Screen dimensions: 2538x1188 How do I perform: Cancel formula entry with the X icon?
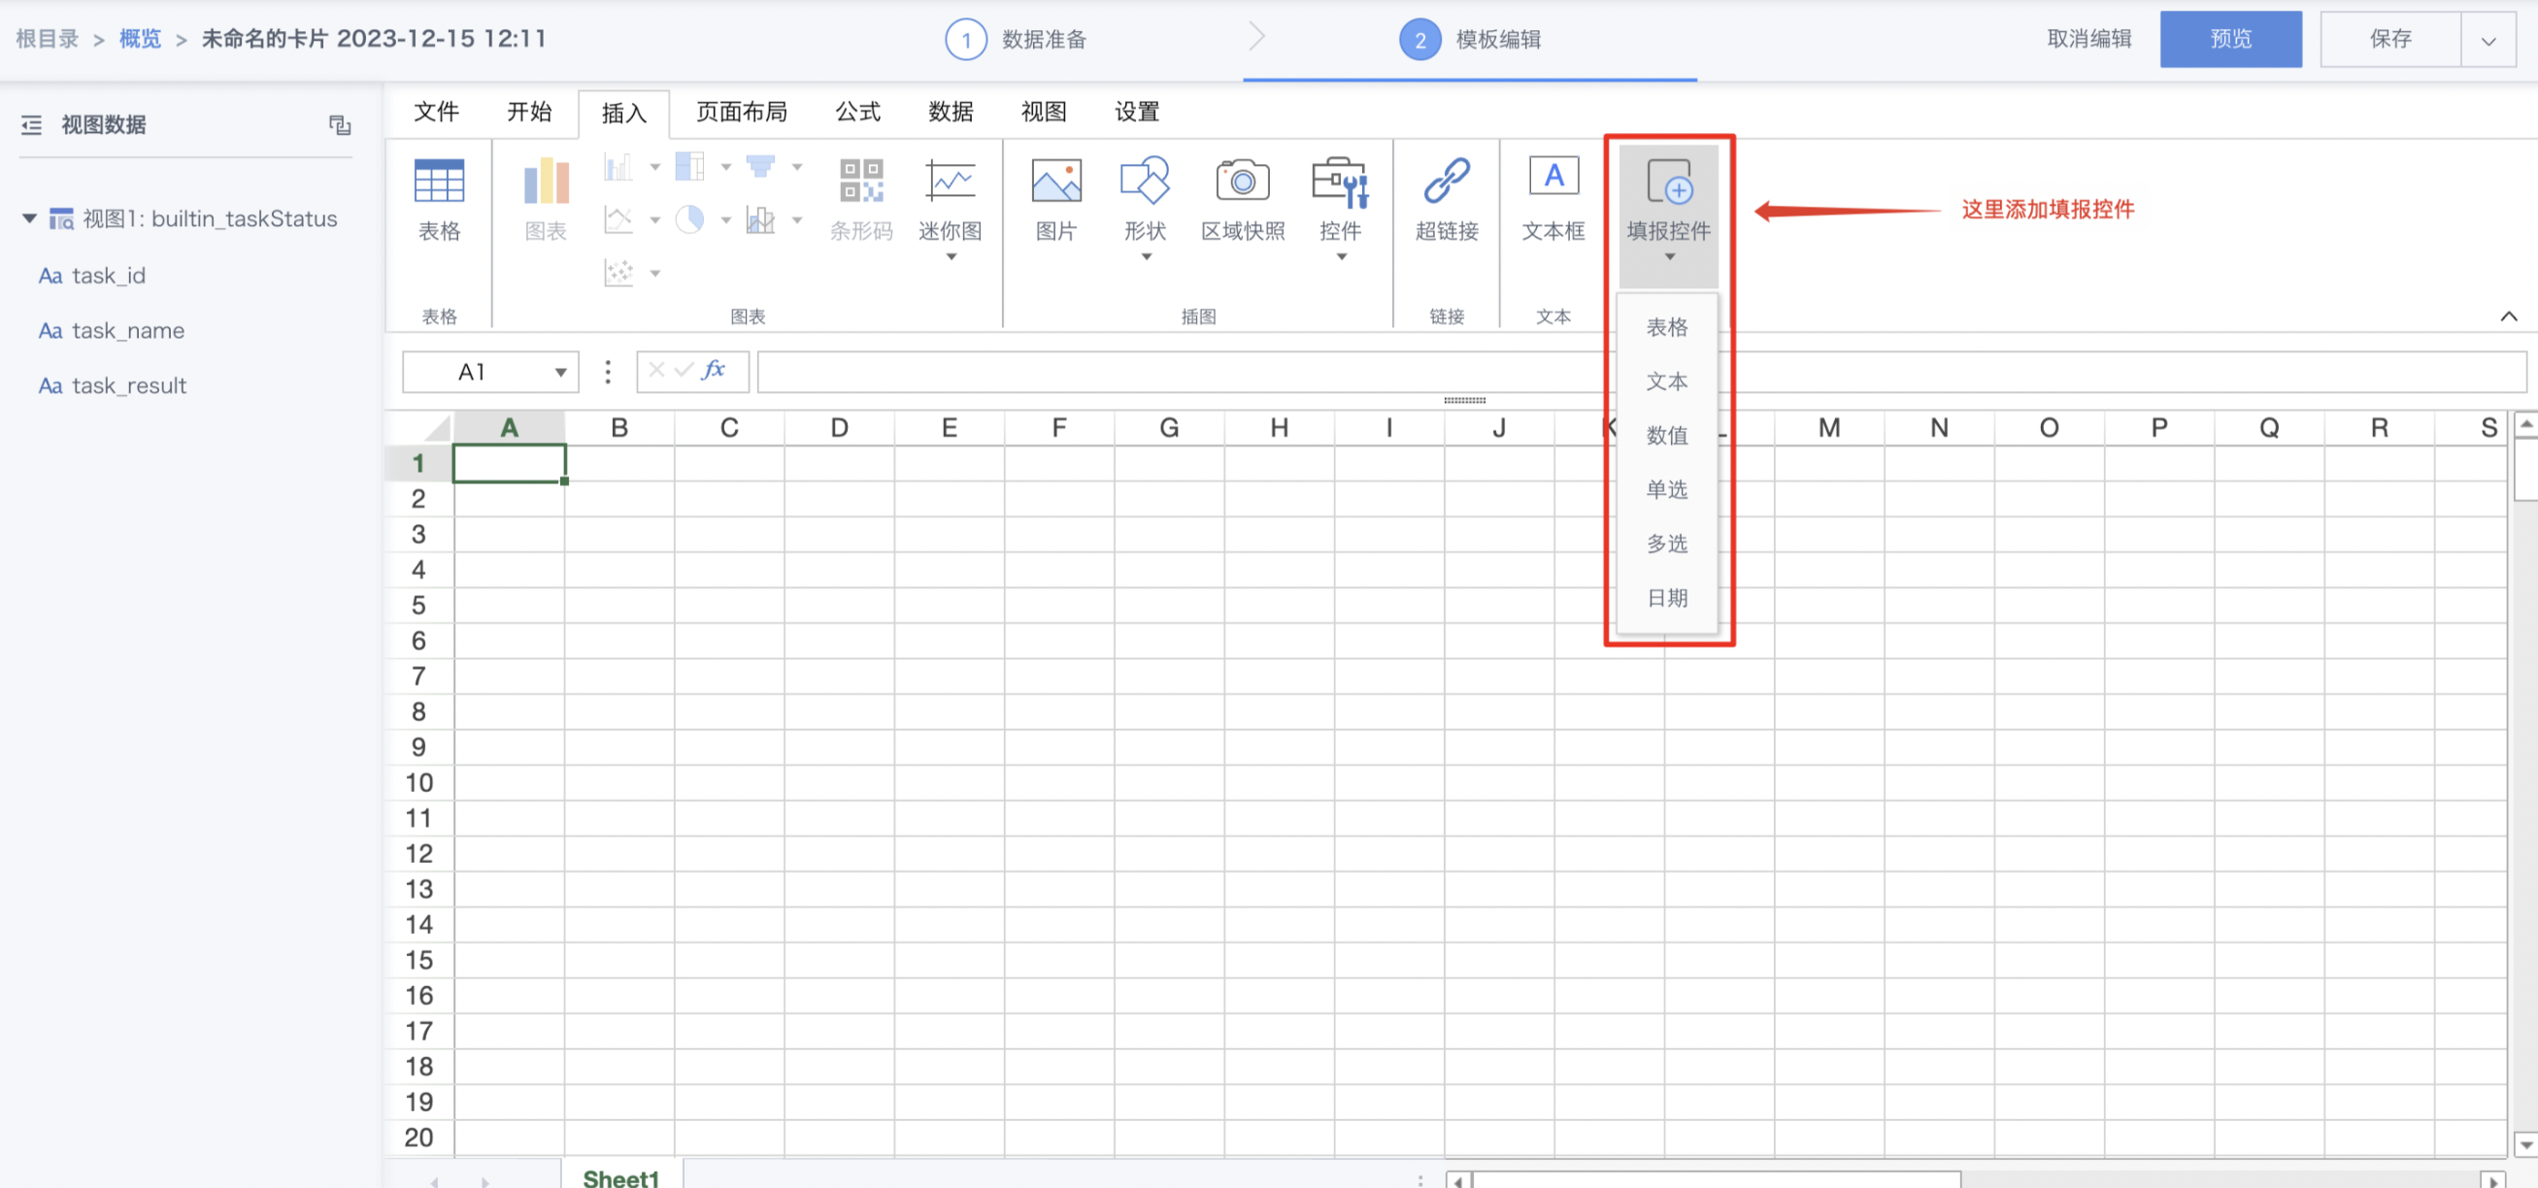(656, 371)
